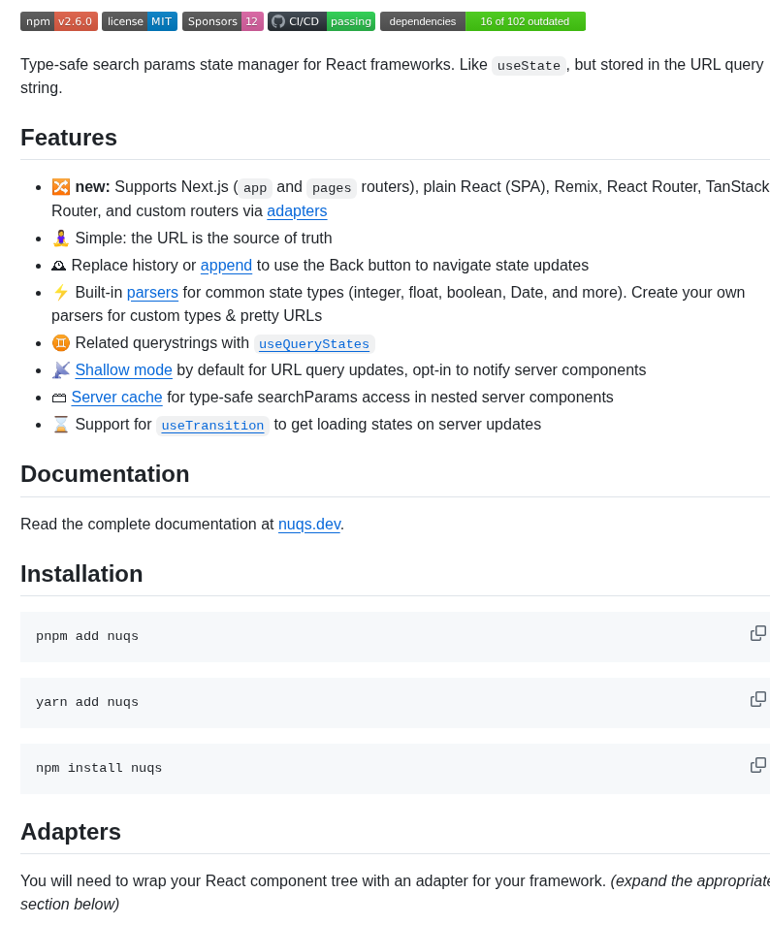The width and height of the screenshot is (770, 925).
Task: Click the lightning bolt emoji beside Built-in
Action: point(61,293)
